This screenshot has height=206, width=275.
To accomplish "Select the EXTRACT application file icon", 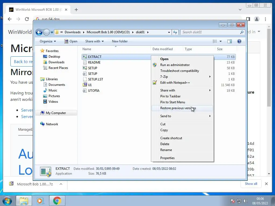I will click(85, 57).
